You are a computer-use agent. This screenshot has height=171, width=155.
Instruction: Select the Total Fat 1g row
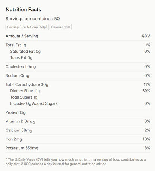tap(78, 45)
